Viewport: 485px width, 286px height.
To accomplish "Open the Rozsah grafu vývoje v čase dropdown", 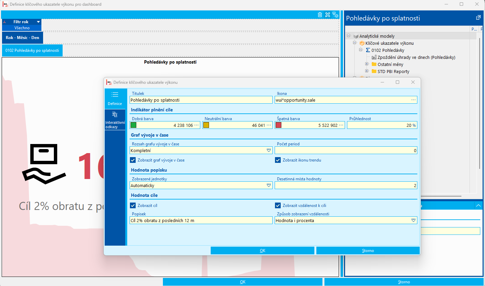I will click(269, 150).
